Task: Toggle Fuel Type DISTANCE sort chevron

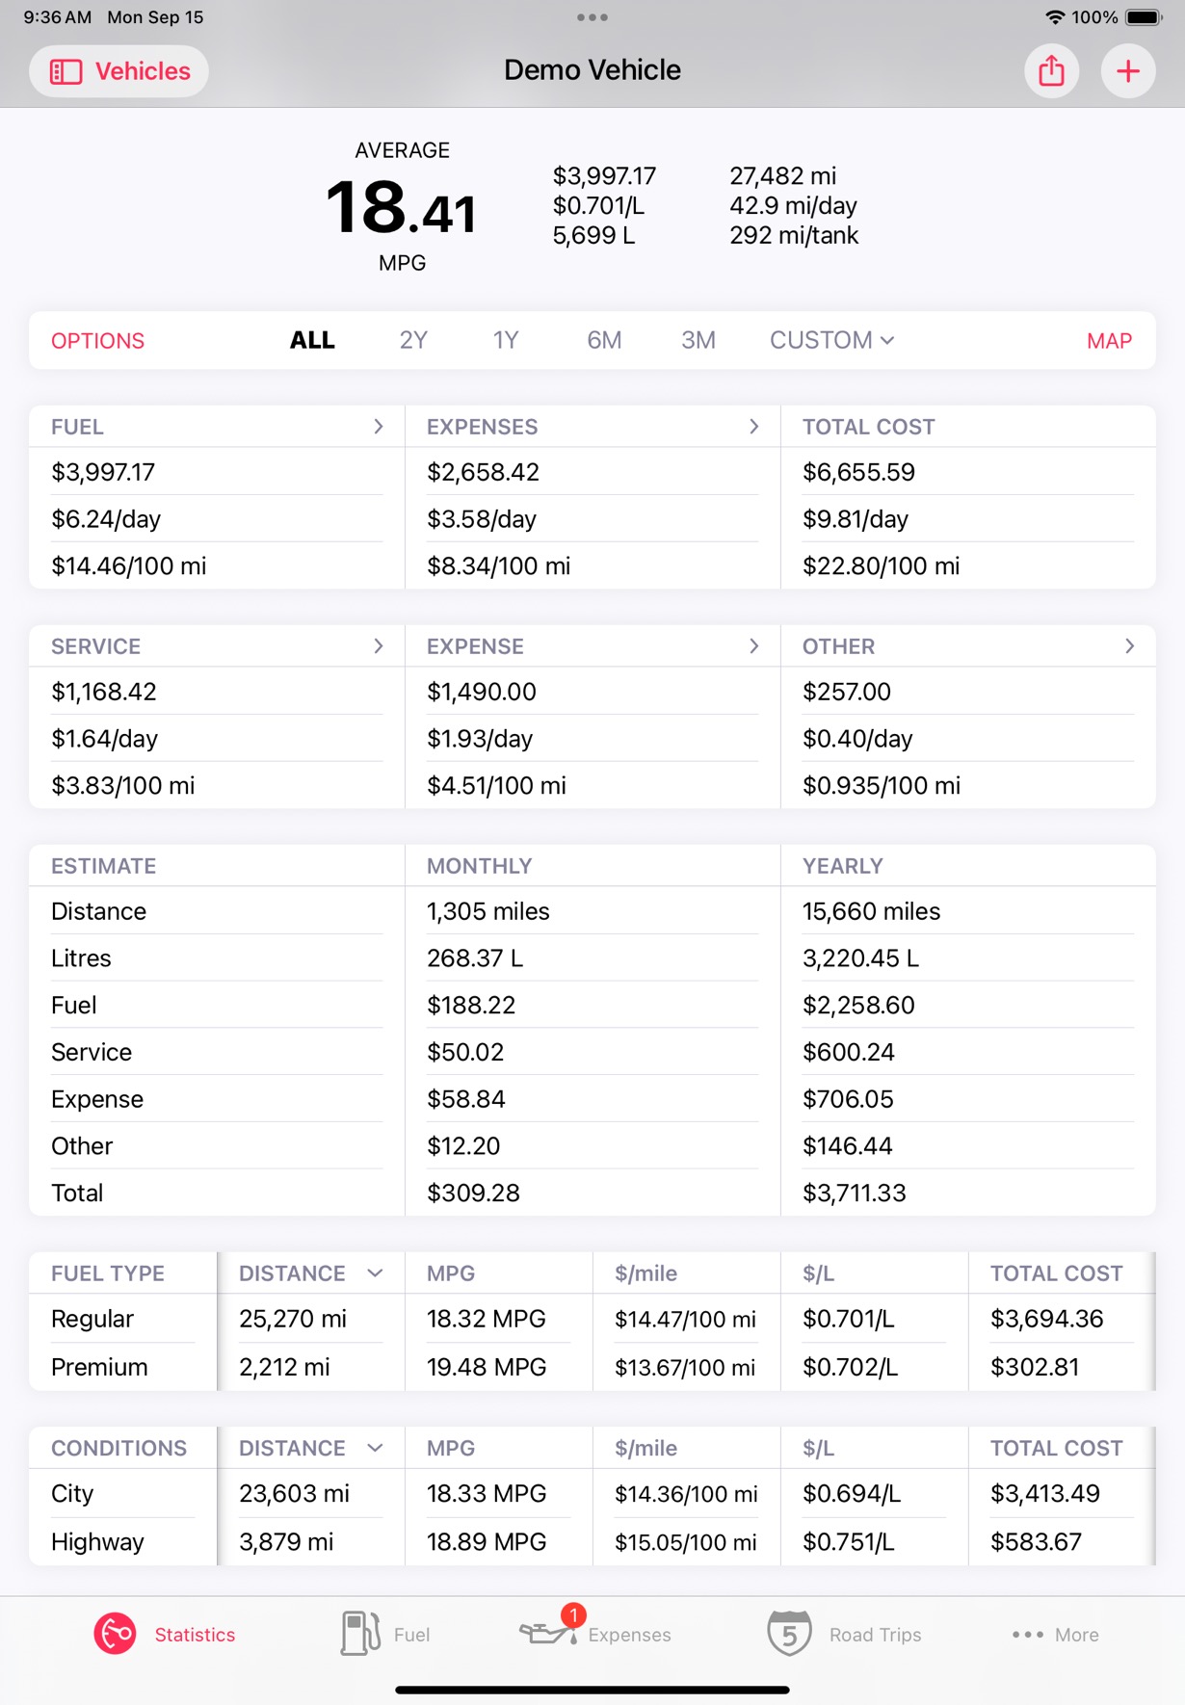Action: (376, 1272)
